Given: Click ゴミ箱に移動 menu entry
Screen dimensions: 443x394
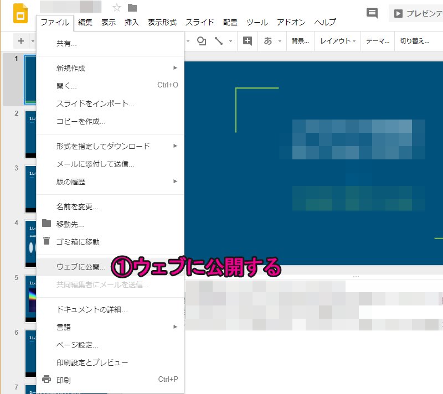Looking at the screenshot, I should tap(110, 242).
